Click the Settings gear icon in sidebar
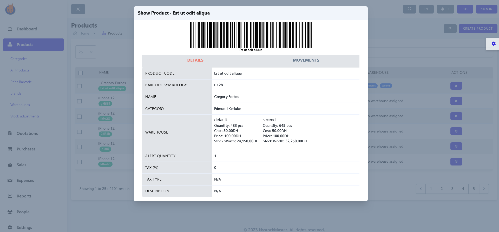Image resolution: width=499 pixels, height=232 pixels. tap(10, 227)
